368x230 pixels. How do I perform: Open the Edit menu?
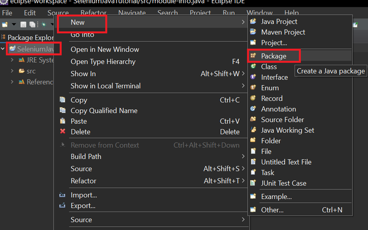30,13
